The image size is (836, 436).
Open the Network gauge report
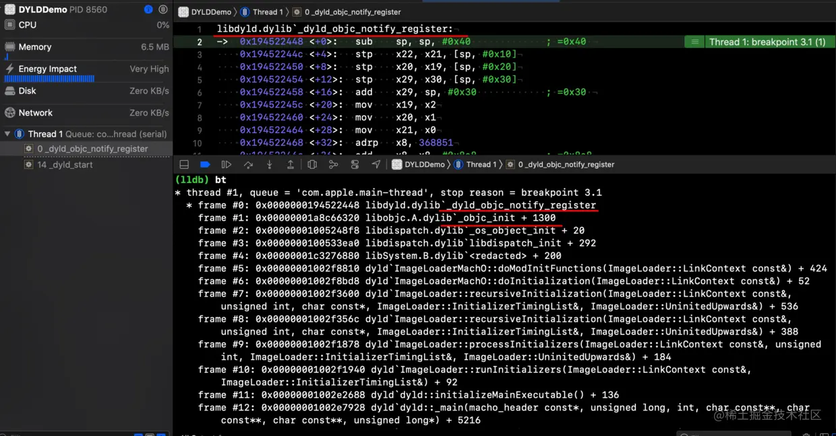(86, 113)
